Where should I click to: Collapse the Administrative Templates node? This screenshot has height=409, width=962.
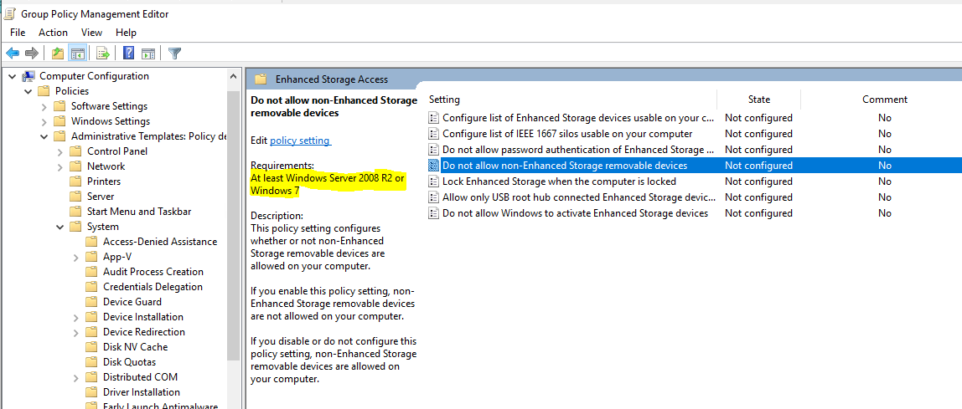pos(44,136)
